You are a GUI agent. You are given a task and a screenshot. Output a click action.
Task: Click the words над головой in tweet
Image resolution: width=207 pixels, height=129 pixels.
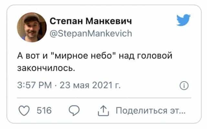tap(146, 56)
